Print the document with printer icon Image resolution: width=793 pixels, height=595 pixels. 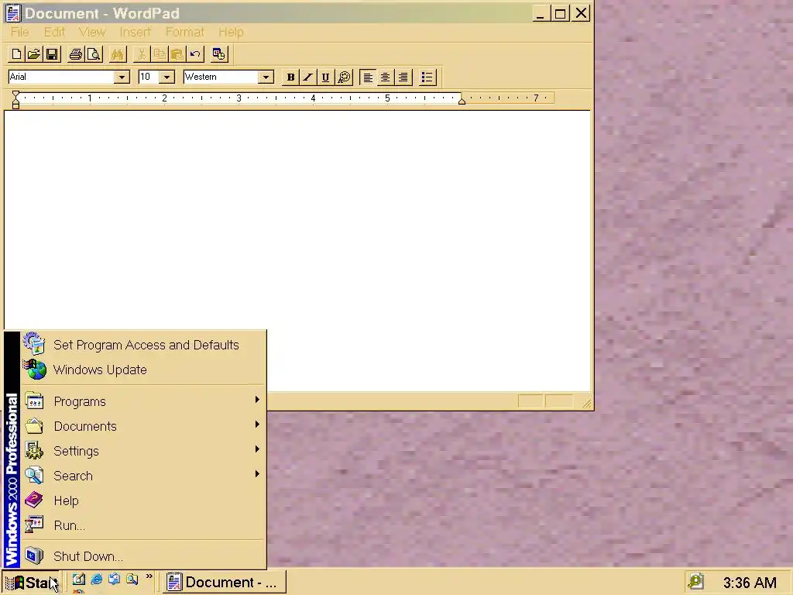pos(76,54)
